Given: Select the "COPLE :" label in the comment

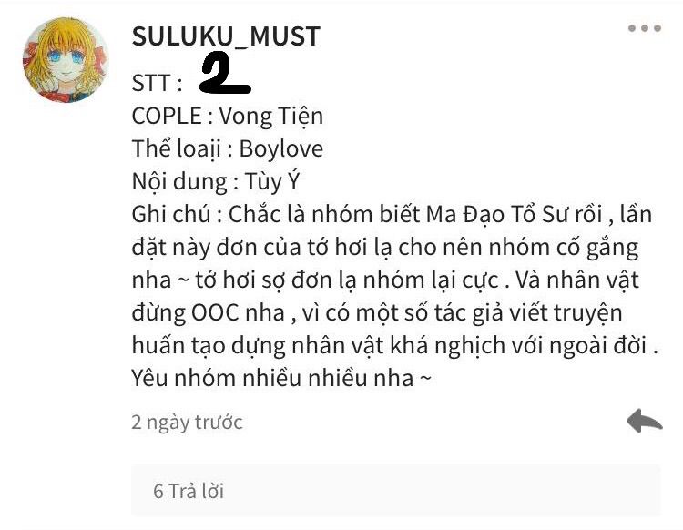Looking at the screenshot, I should pos(171,116).
